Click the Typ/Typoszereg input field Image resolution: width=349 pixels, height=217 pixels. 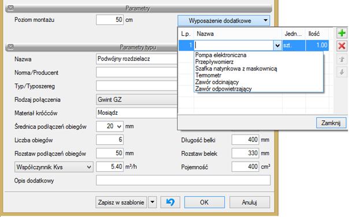[x=137, y=86]
